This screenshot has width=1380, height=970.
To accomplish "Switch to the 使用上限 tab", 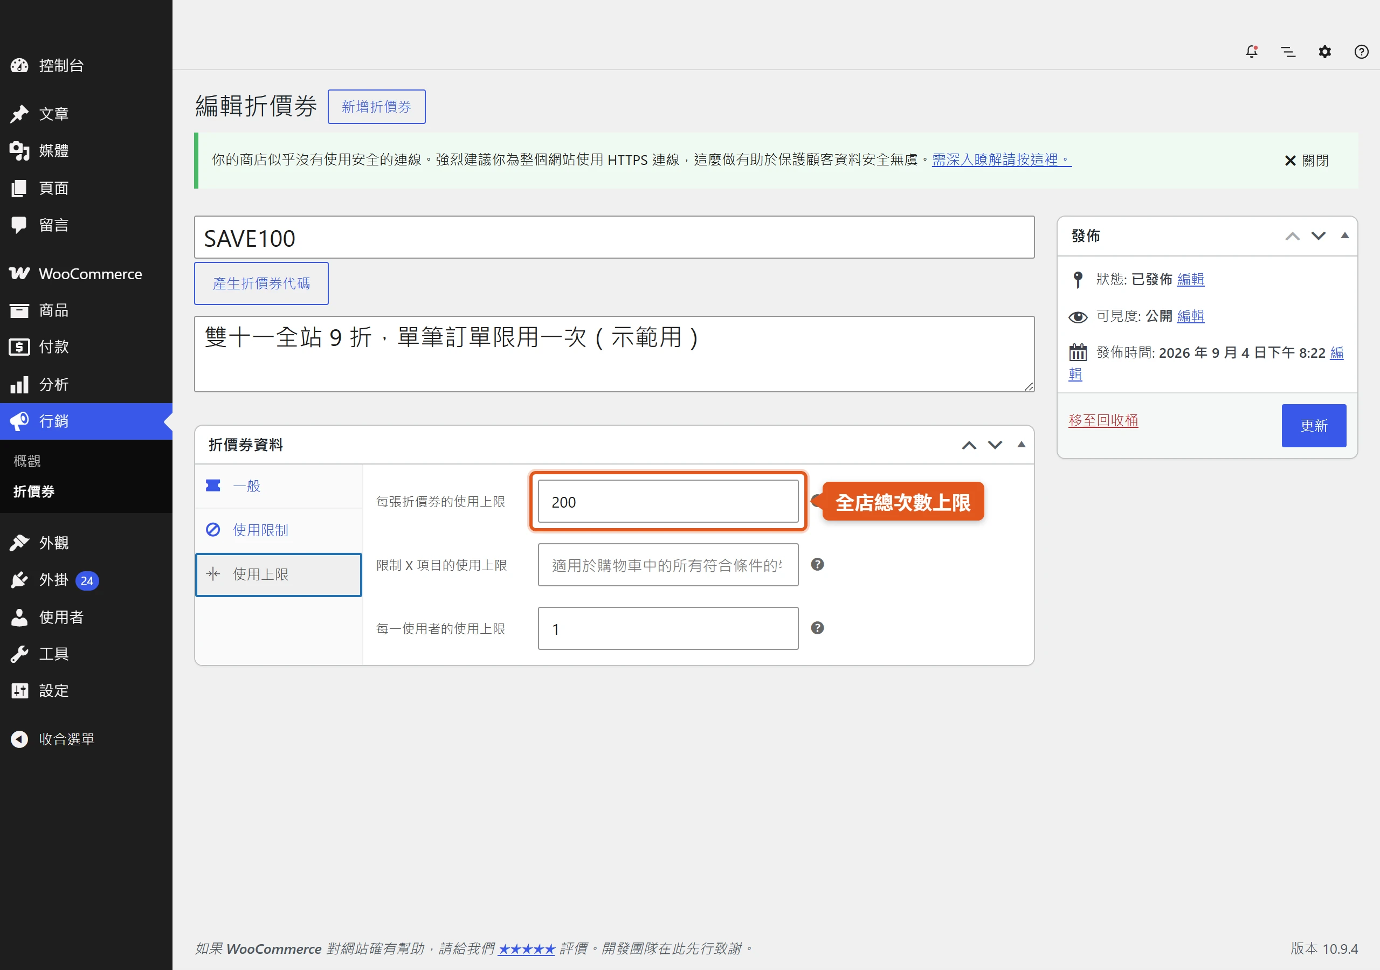I will click(279, 574).
